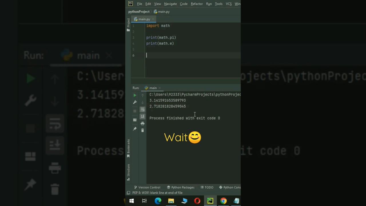The height and width of the screenshot is (206, 366).
Task: Open the Edit menu
Action: 148,4
